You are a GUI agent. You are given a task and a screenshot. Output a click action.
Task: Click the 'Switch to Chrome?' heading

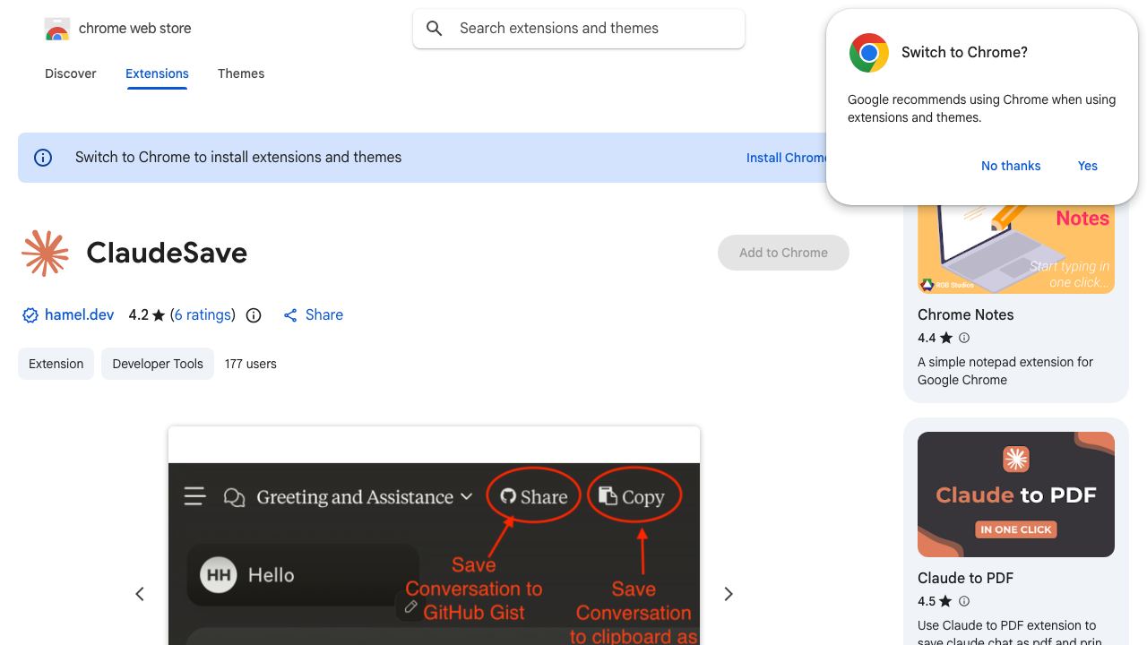click(x=964, y=52)
